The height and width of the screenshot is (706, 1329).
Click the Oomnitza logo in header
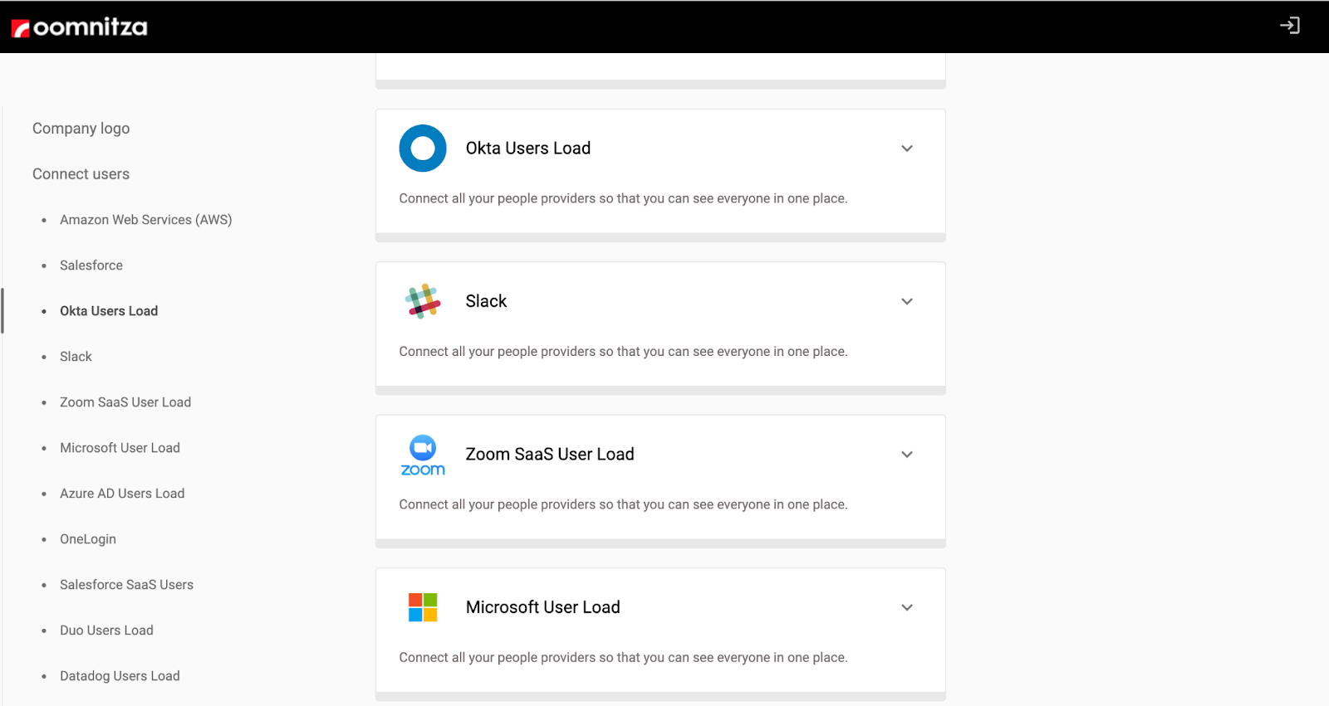(x=80, y=27)
